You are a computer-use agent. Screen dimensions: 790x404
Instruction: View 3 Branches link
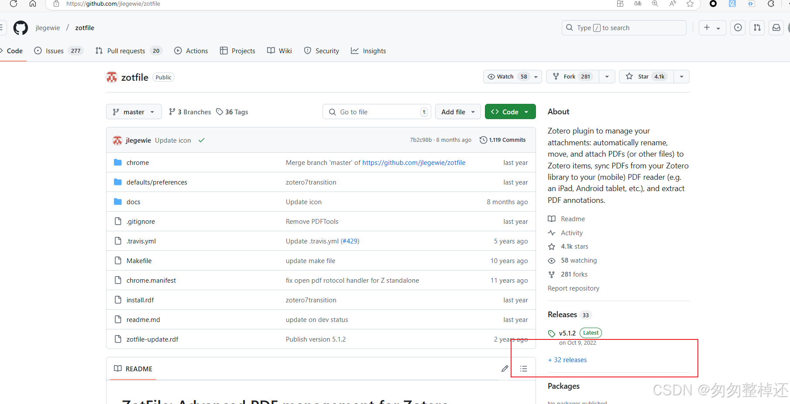tap(190, 112)
